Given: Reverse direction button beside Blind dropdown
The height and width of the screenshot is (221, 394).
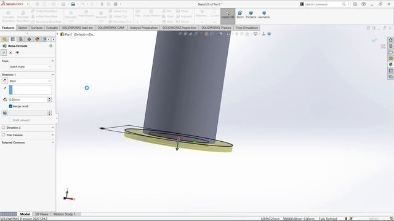Looking at the screenshot, I should [4, 80].
